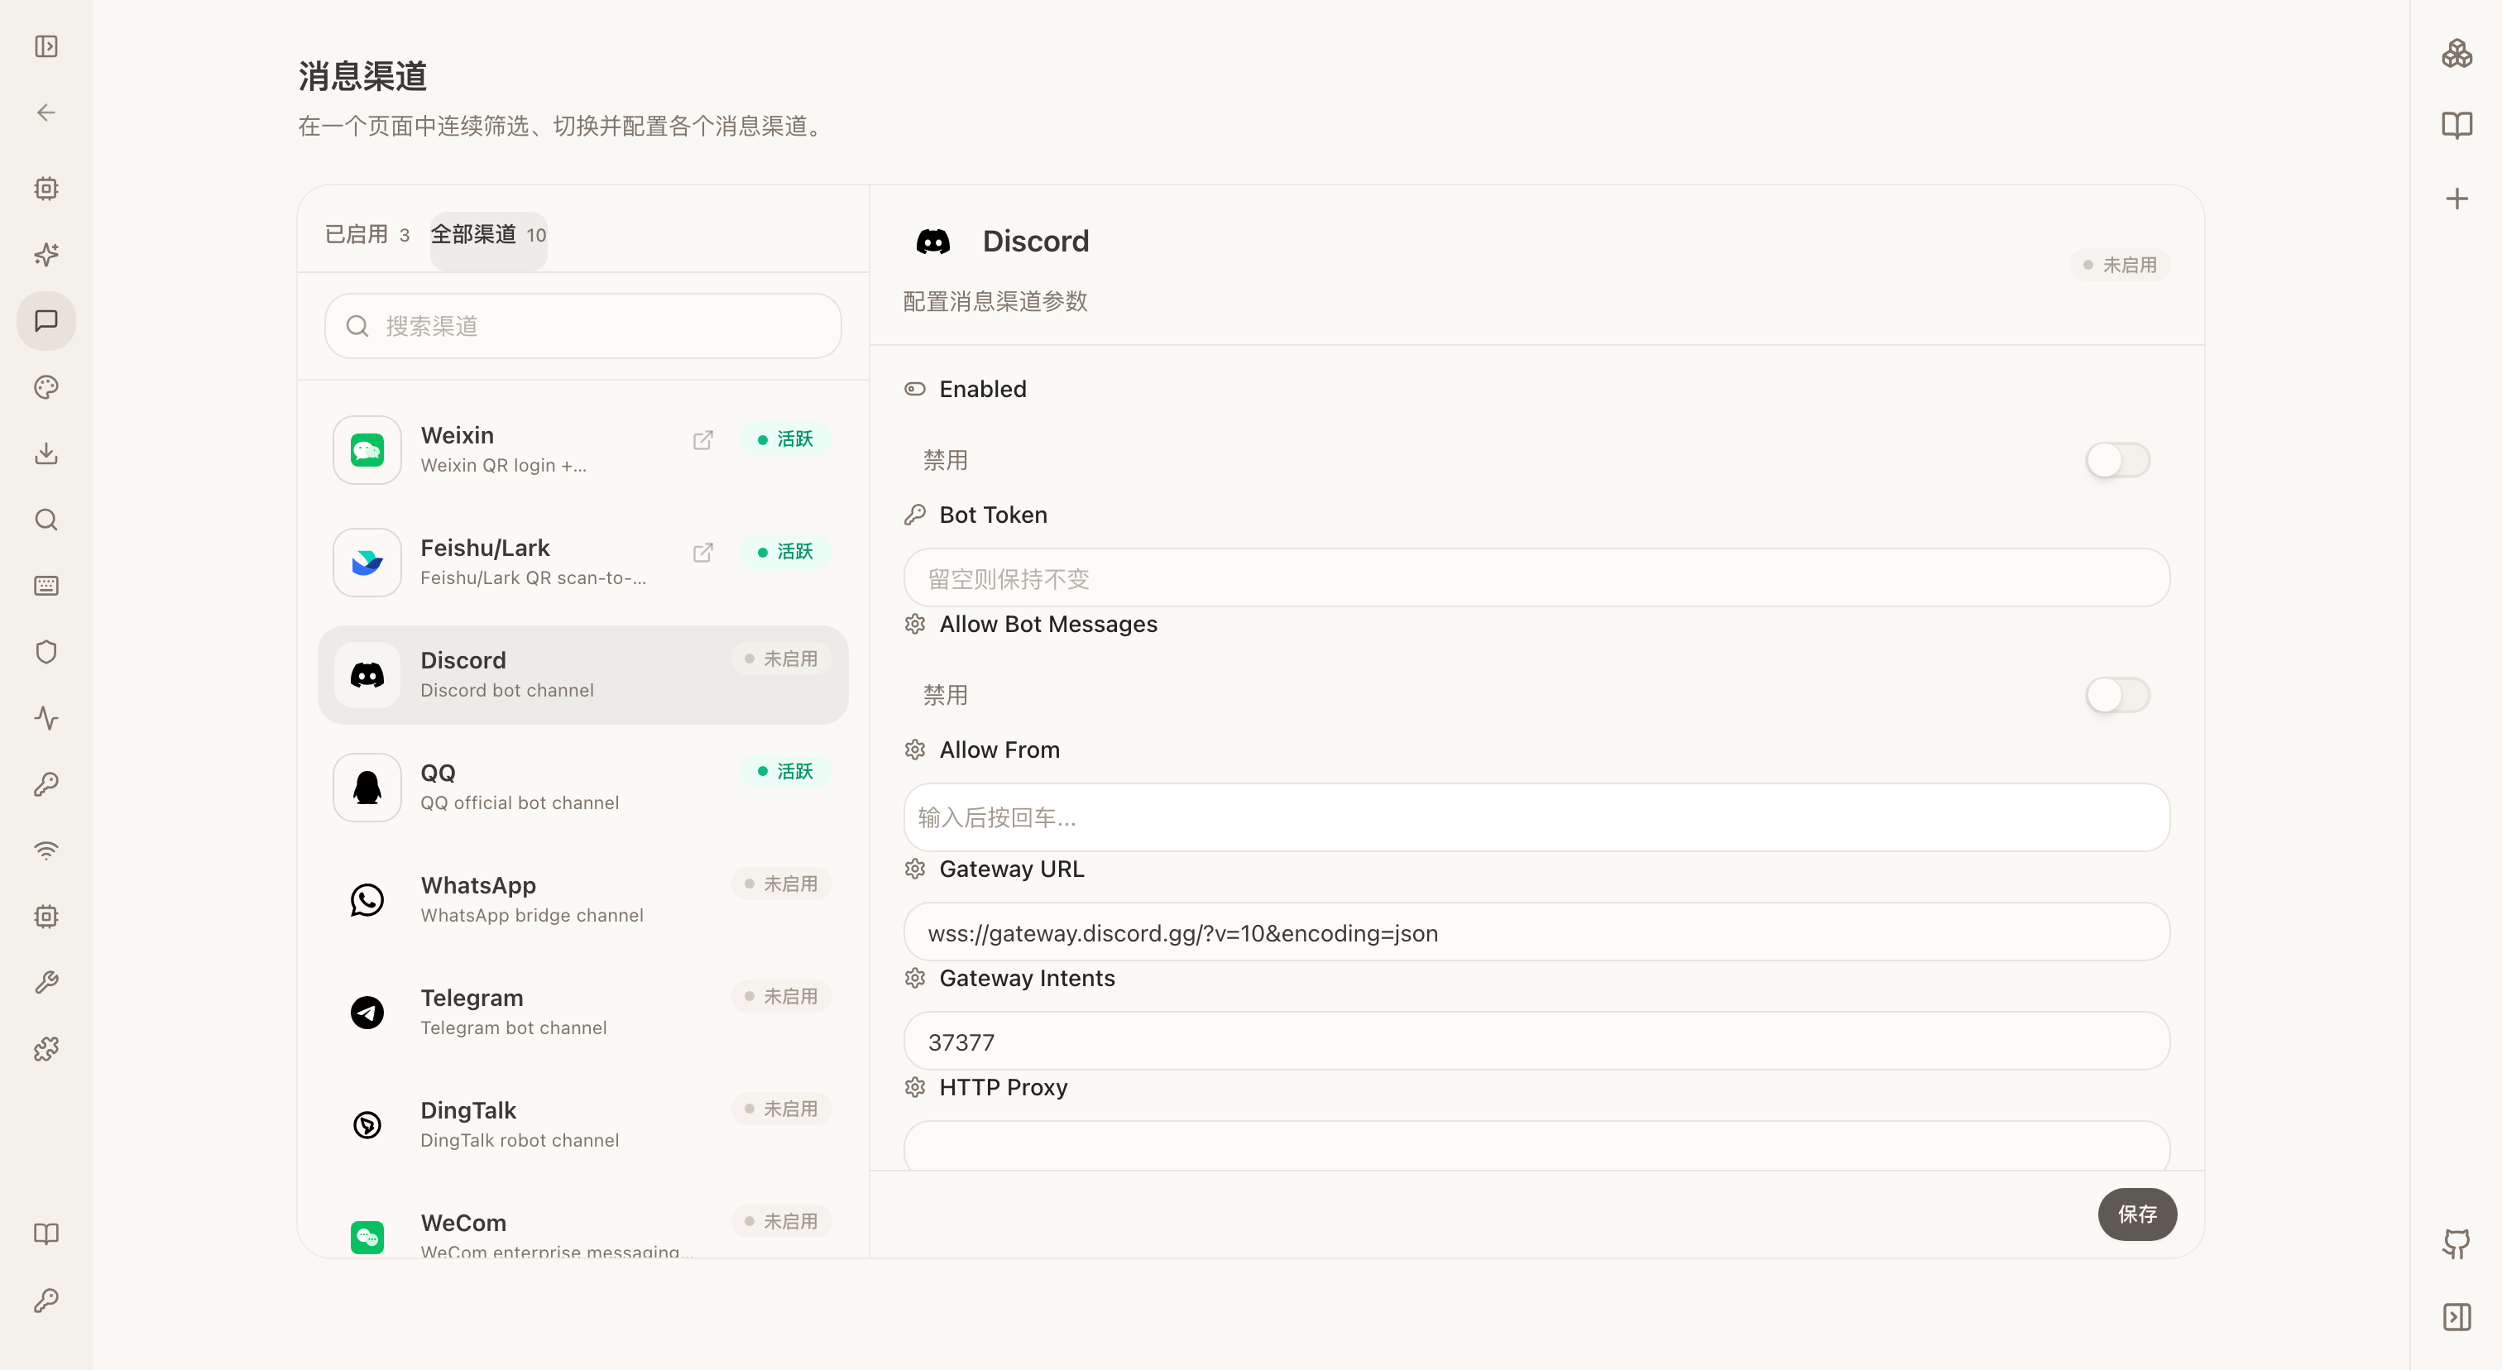Open the wrench tools sidebar icon
The height and width of the screenshot is (1370, 2502).
pos(46,983)
